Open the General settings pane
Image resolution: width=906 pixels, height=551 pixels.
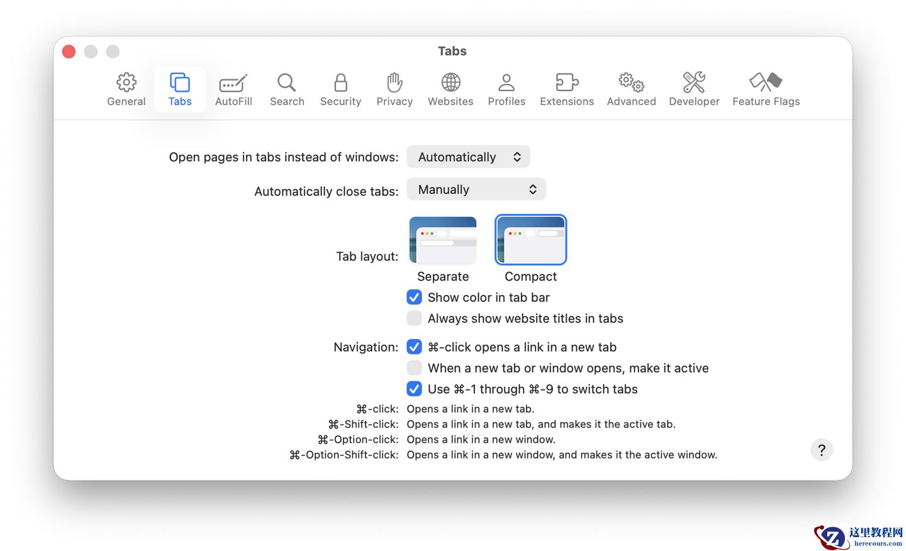click(x=126, y=89)
